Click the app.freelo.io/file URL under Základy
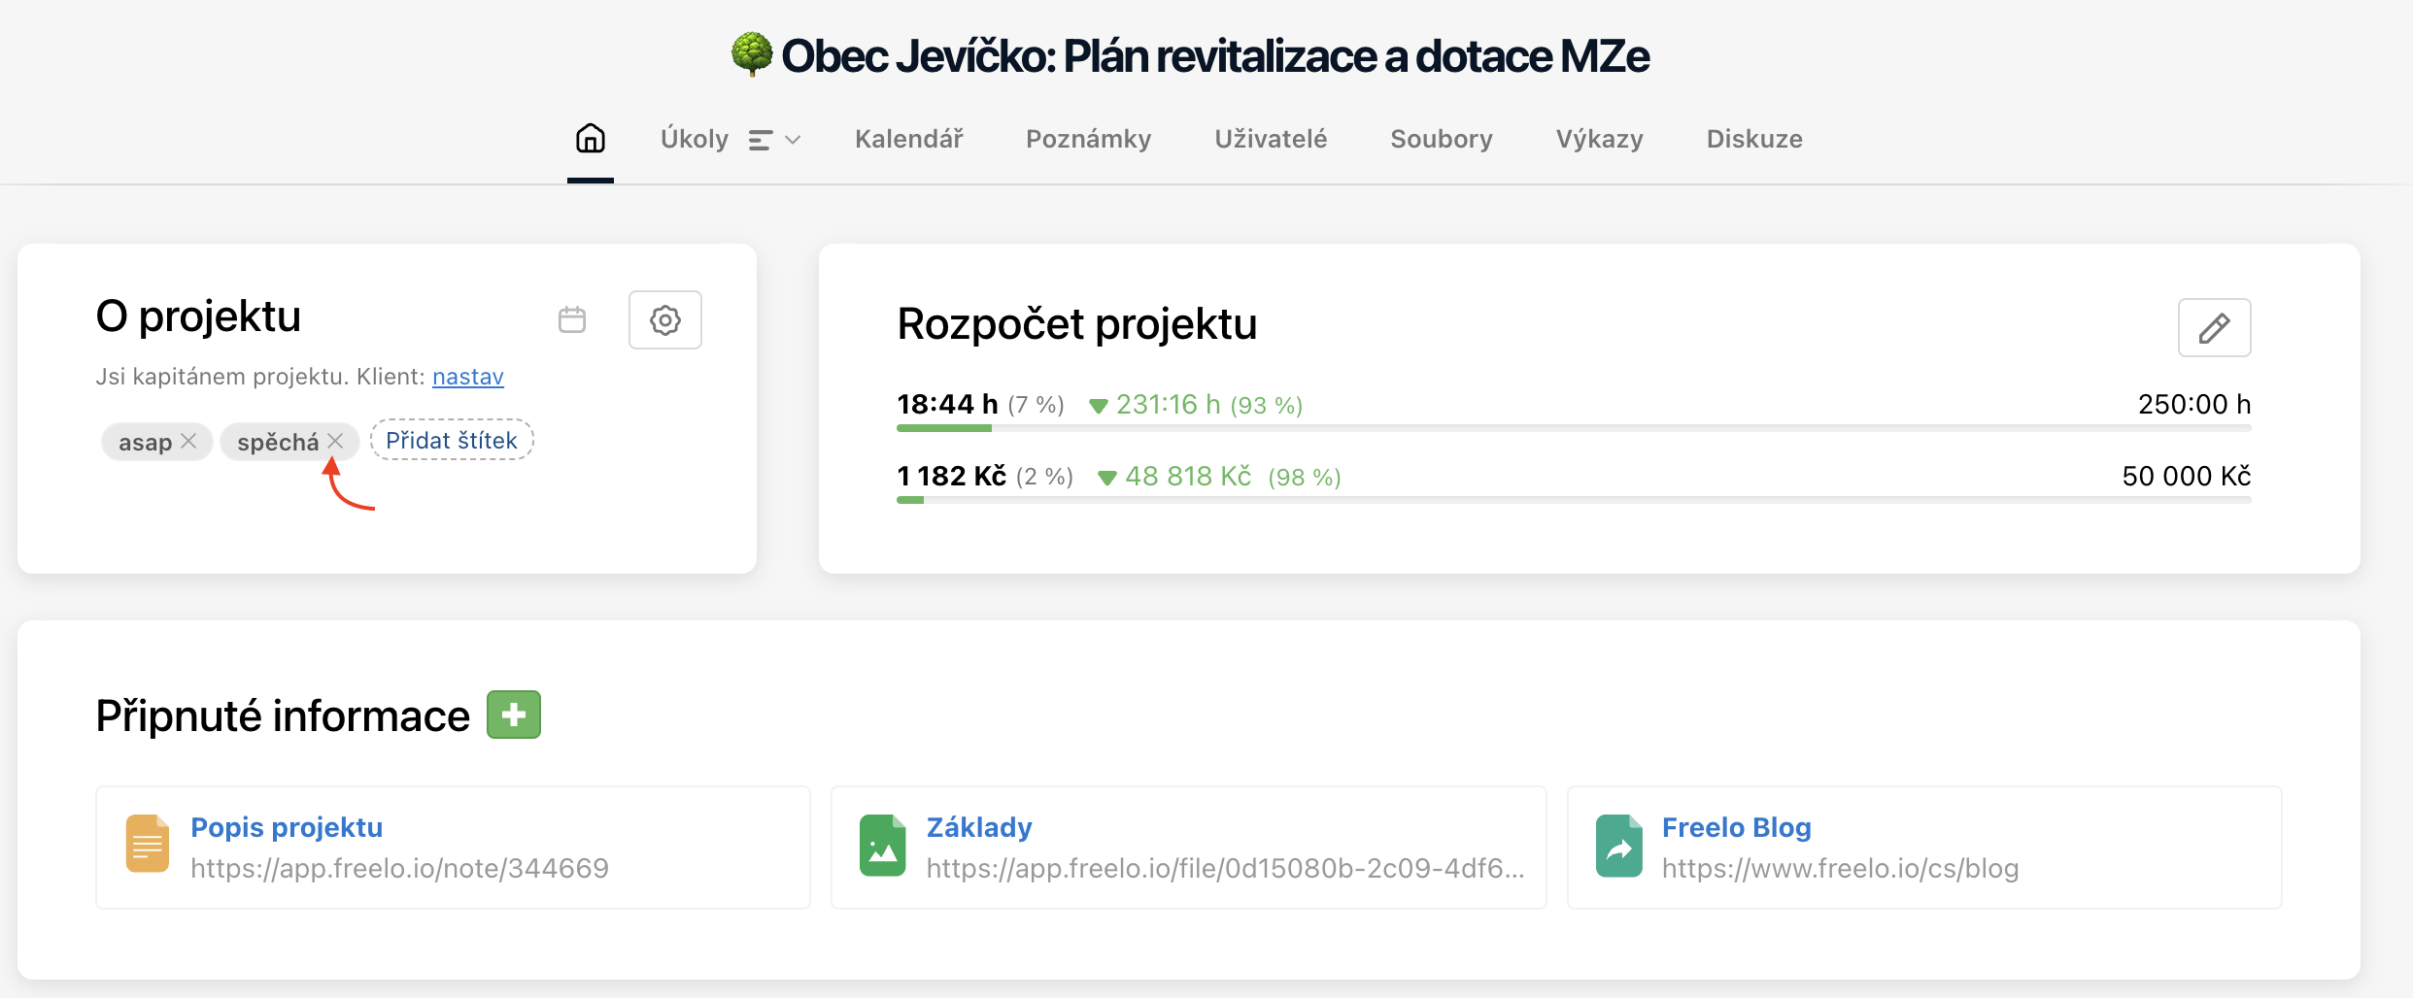 (x=1225, y=868)
